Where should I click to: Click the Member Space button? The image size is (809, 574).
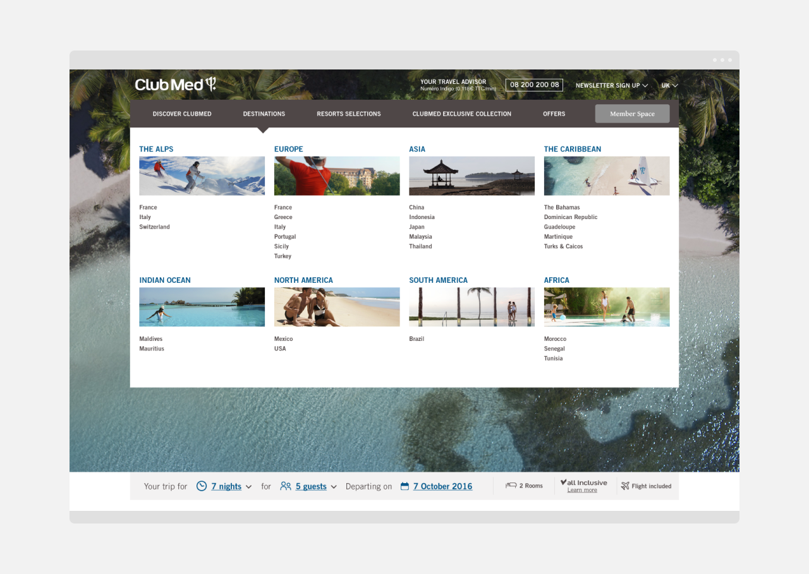(x=632, y=114)
